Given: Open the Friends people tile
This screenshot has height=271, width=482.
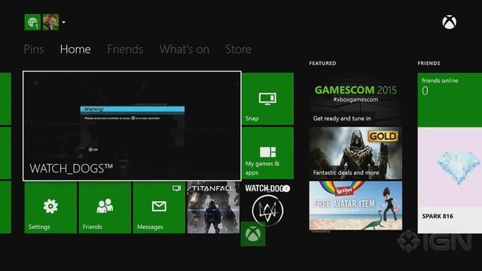Looking at the screenshot, I should (105, 208).
